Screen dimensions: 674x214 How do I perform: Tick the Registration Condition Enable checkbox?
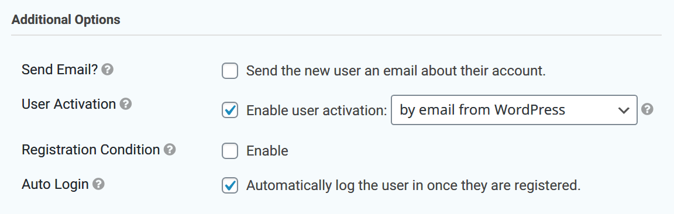pyautogui.click(x=230, y=151)
